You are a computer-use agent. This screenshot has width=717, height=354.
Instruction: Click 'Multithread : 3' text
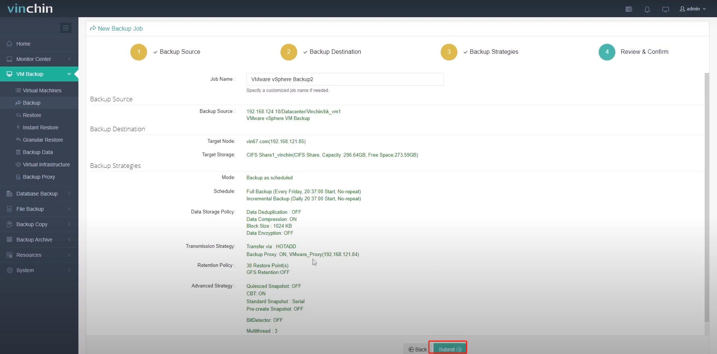click(x=262, y=331)
